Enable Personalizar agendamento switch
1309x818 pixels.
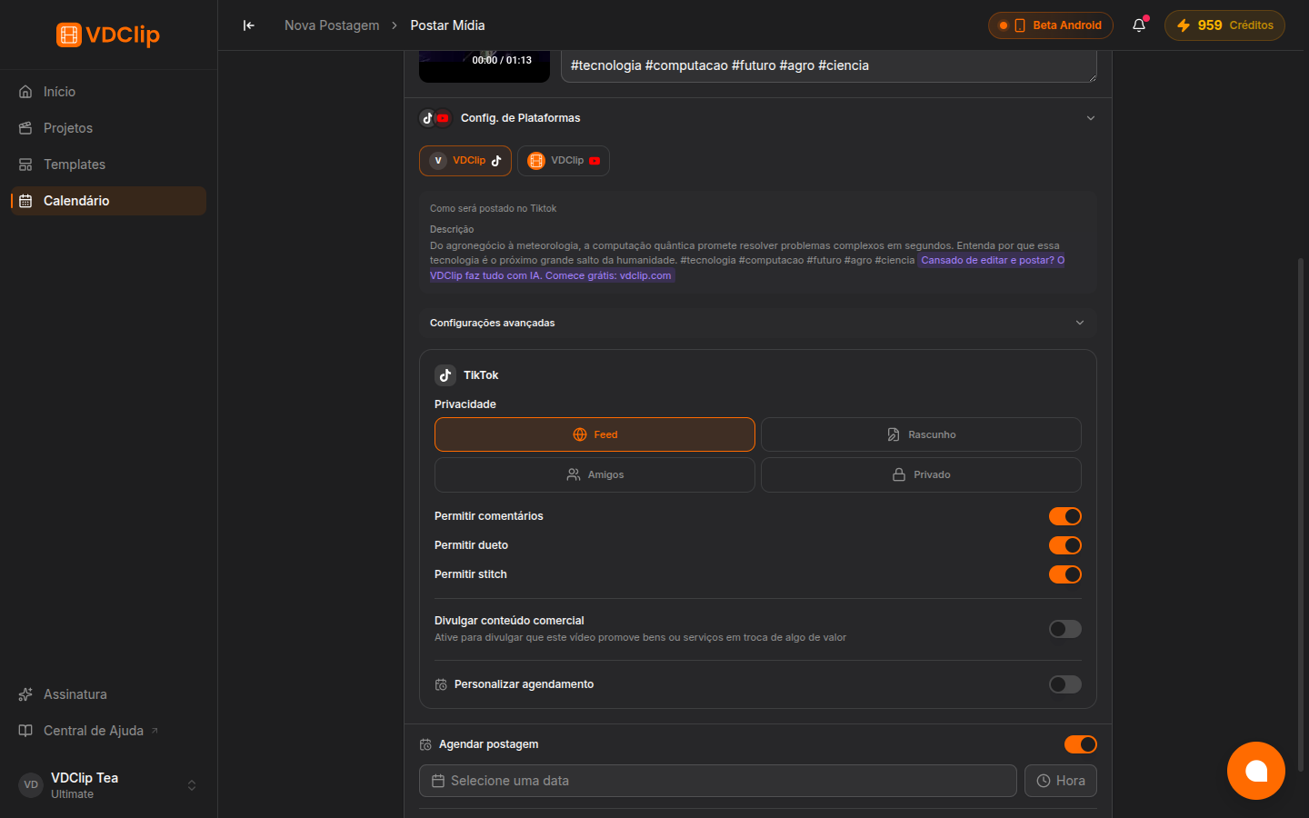pyautogui.click(x=1065, y=684)
